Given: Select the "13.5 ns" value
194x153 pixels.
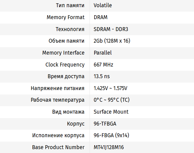Looking at the screenshot, I should coord(102,76).
